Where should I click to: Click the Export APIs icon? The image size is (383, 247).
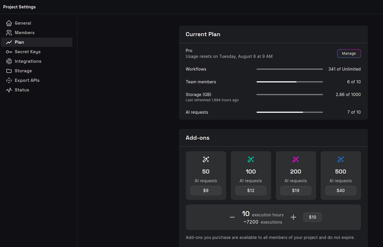[9, 80]
